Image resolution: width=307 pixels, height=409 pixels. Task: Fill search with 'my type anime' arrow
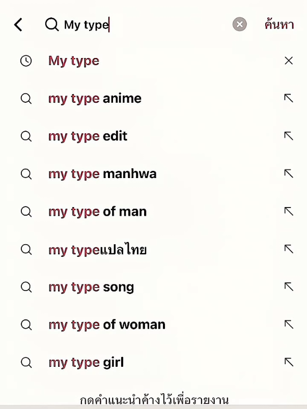[x=289, y=98]
